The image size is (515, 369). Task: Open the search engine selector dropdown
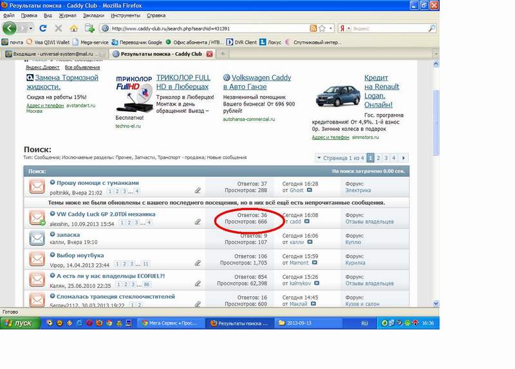pos(349,28)
